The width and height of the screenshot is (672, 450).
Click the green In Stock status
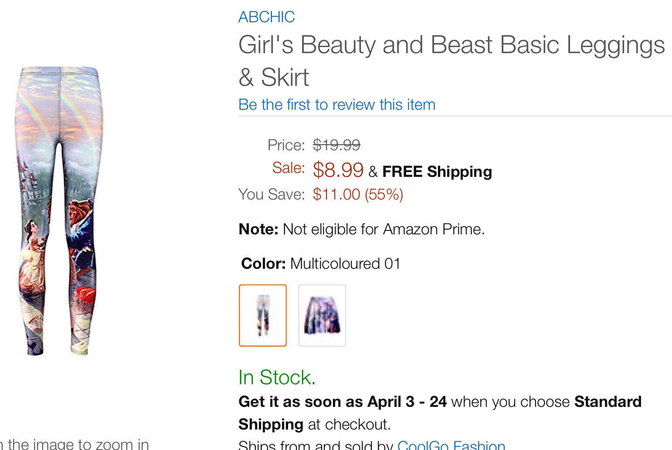277,377
